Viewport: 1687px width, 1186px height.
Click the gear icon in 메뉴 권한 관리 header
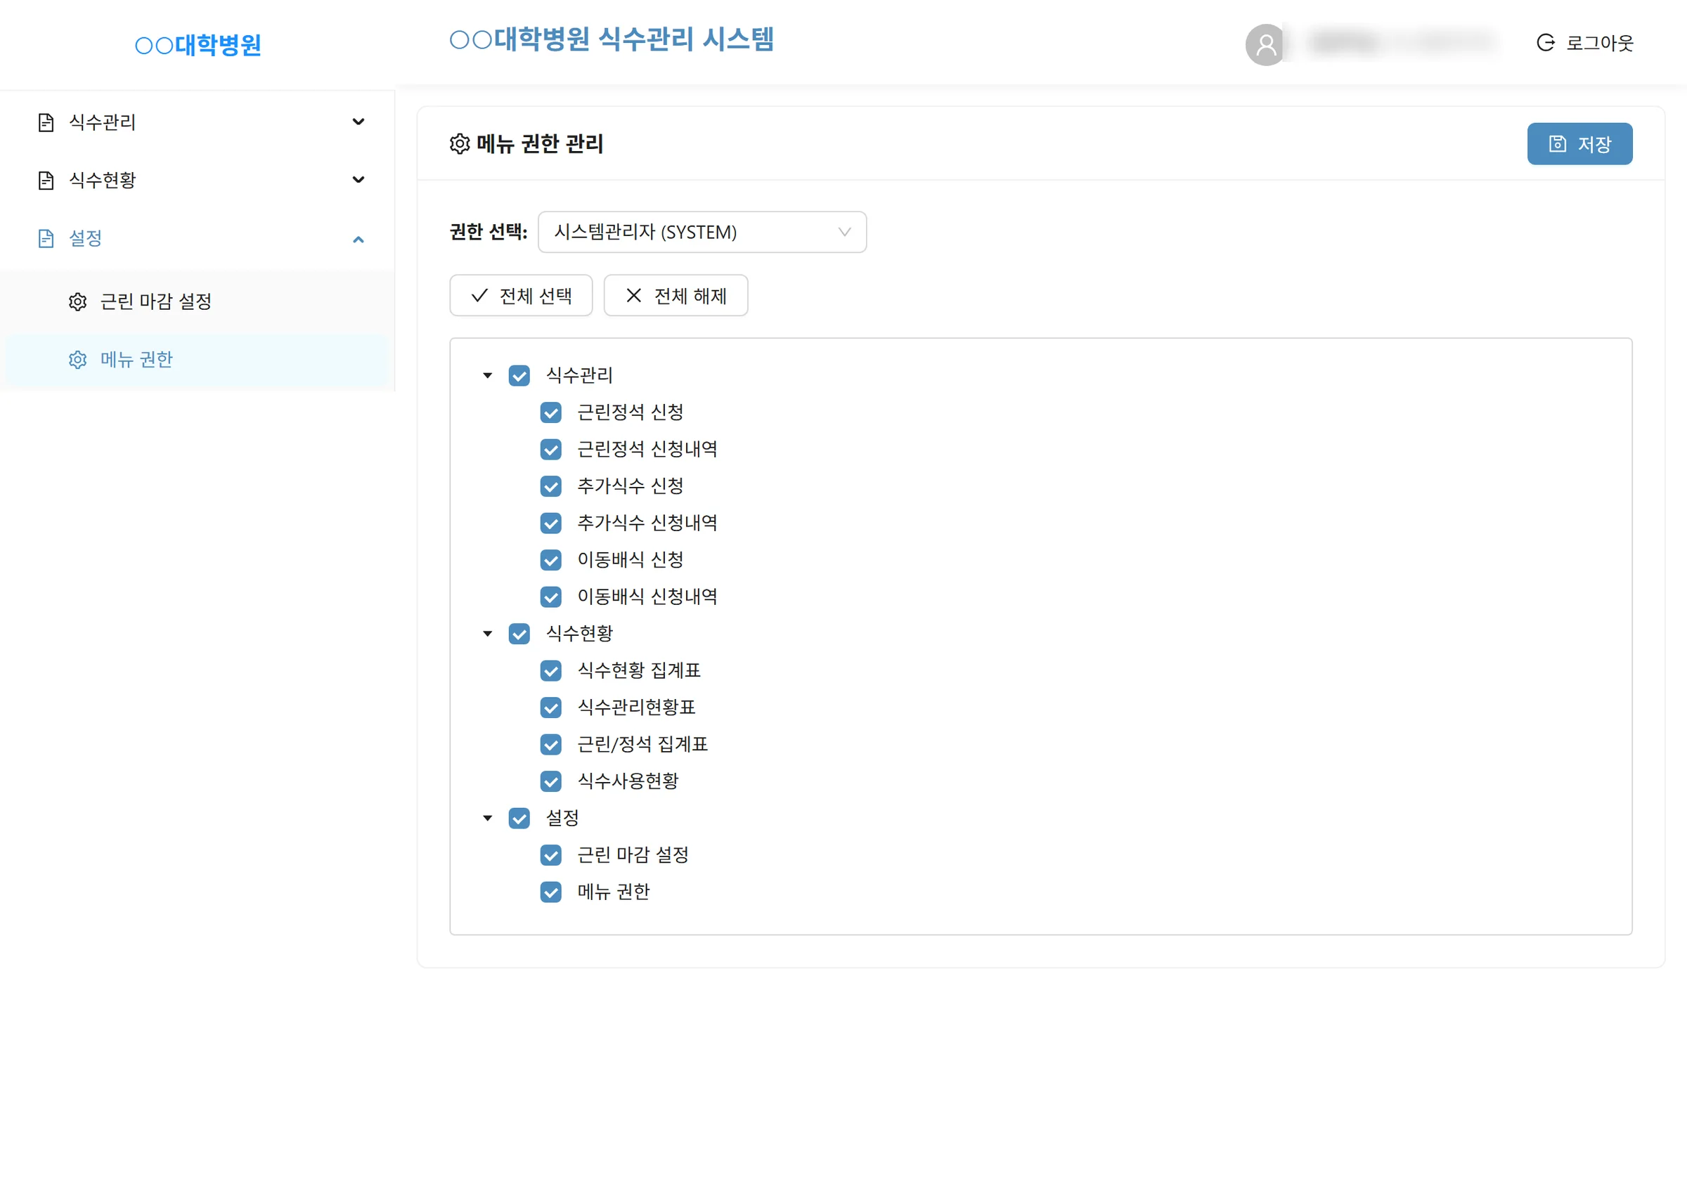[460, 144]
